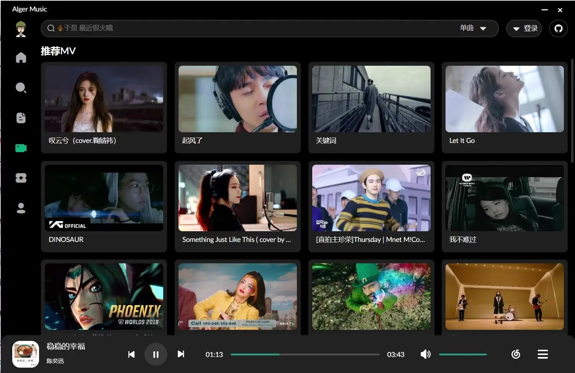Adjust the volume slider
The width and height of the screenshot is (575, 373).
(x=463, y=354)
